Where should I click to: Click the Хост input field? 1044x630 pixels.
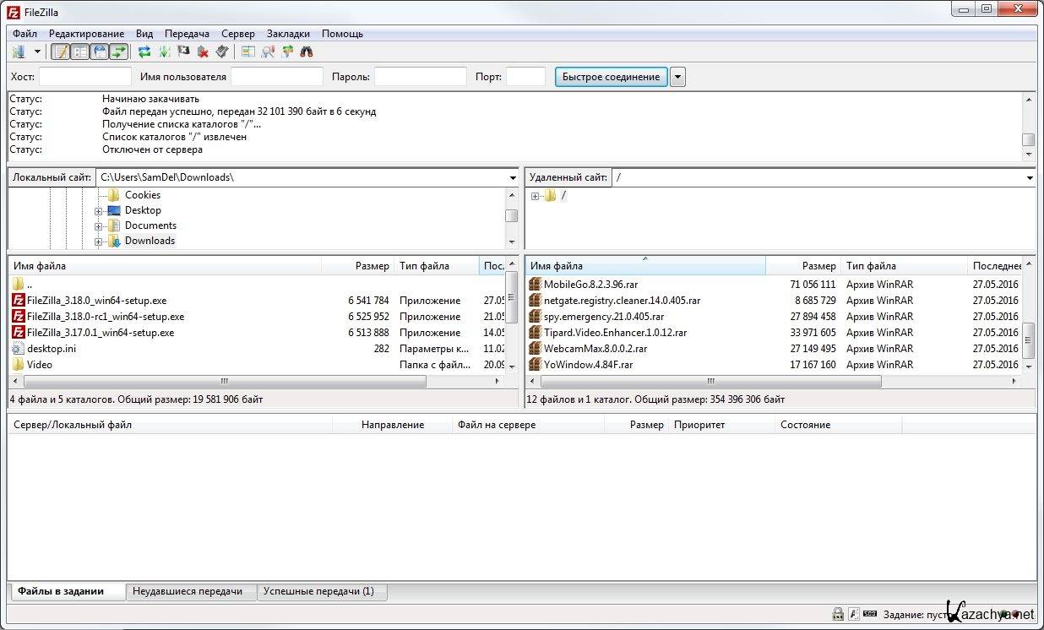coord(85,77)
